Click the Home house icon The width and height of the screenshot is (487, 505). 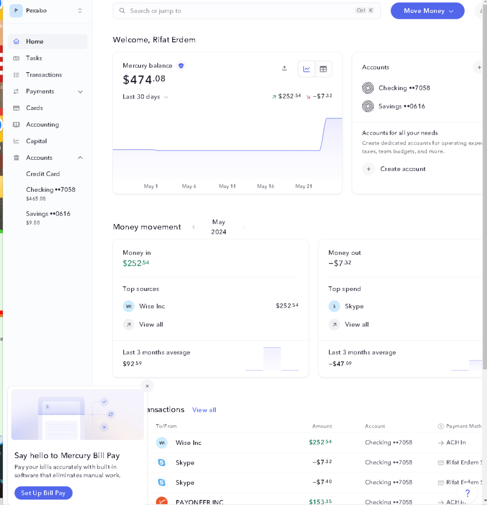(16, 41)
